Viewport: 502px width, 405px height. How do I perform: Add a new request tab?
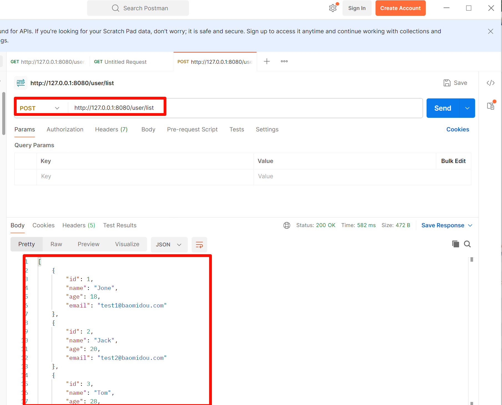tap(267, 61)
